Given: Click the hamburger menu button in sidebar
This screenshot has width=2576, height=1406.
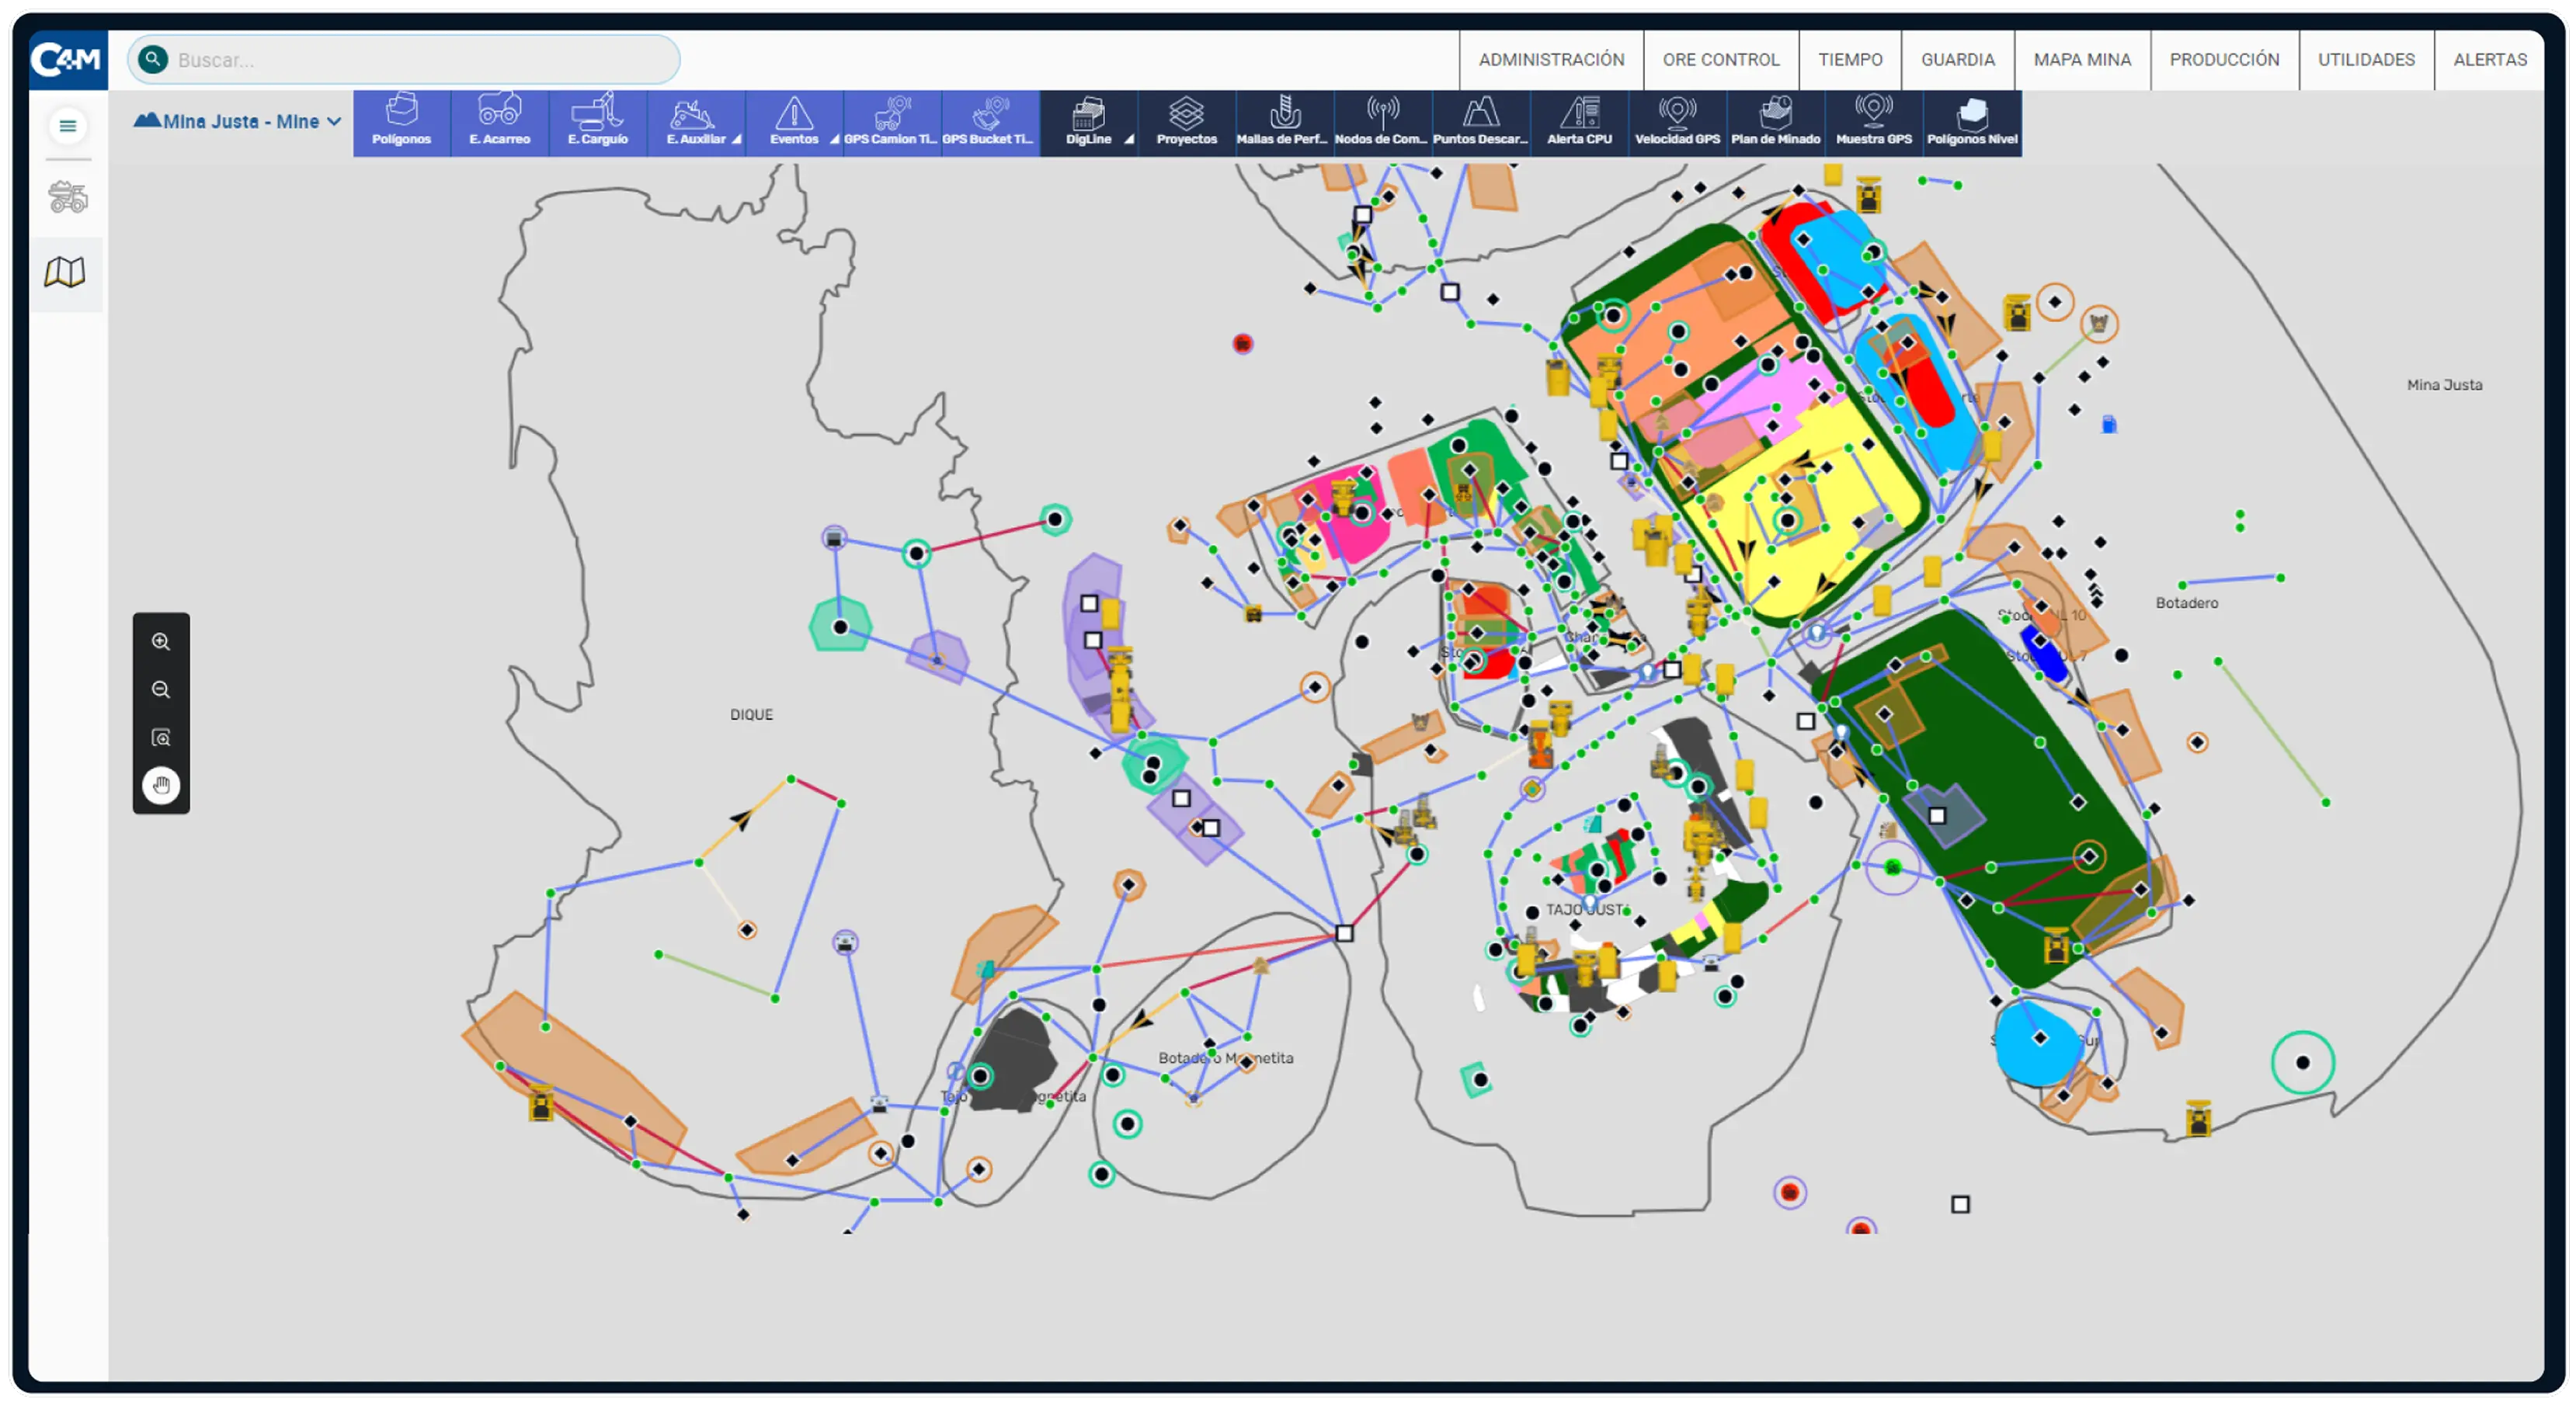Looking at the screenshot, I should pyautogui.click(x=68, y=126).
